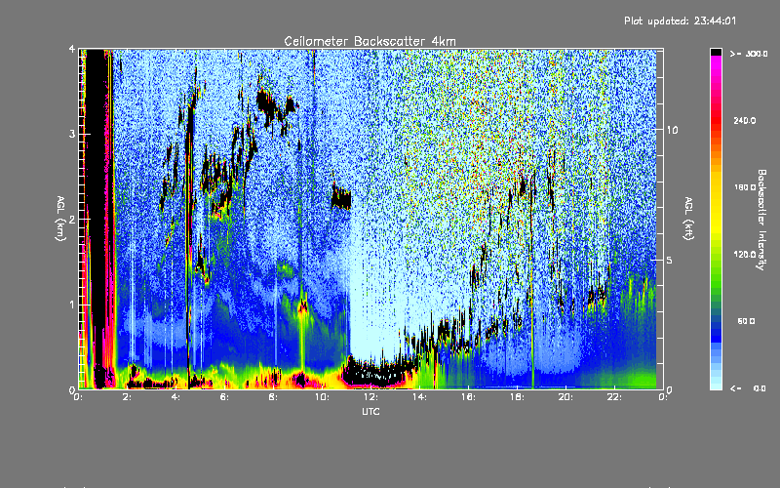Click the "180.0" colorbar value
Screen dimensions: 780x488
coord(745,187)
